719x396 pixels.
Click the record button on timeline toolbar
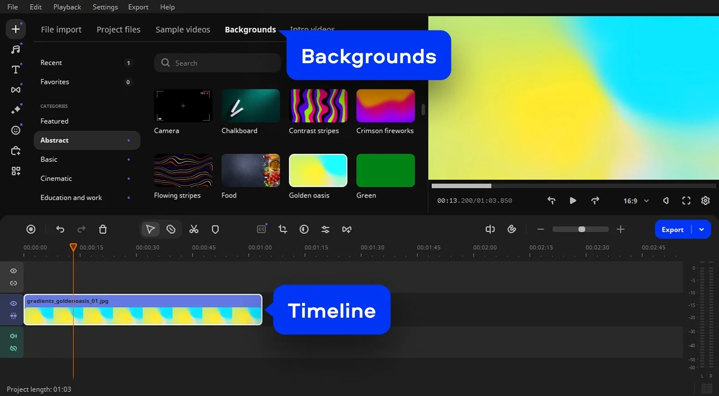click(x=31, y=229)
